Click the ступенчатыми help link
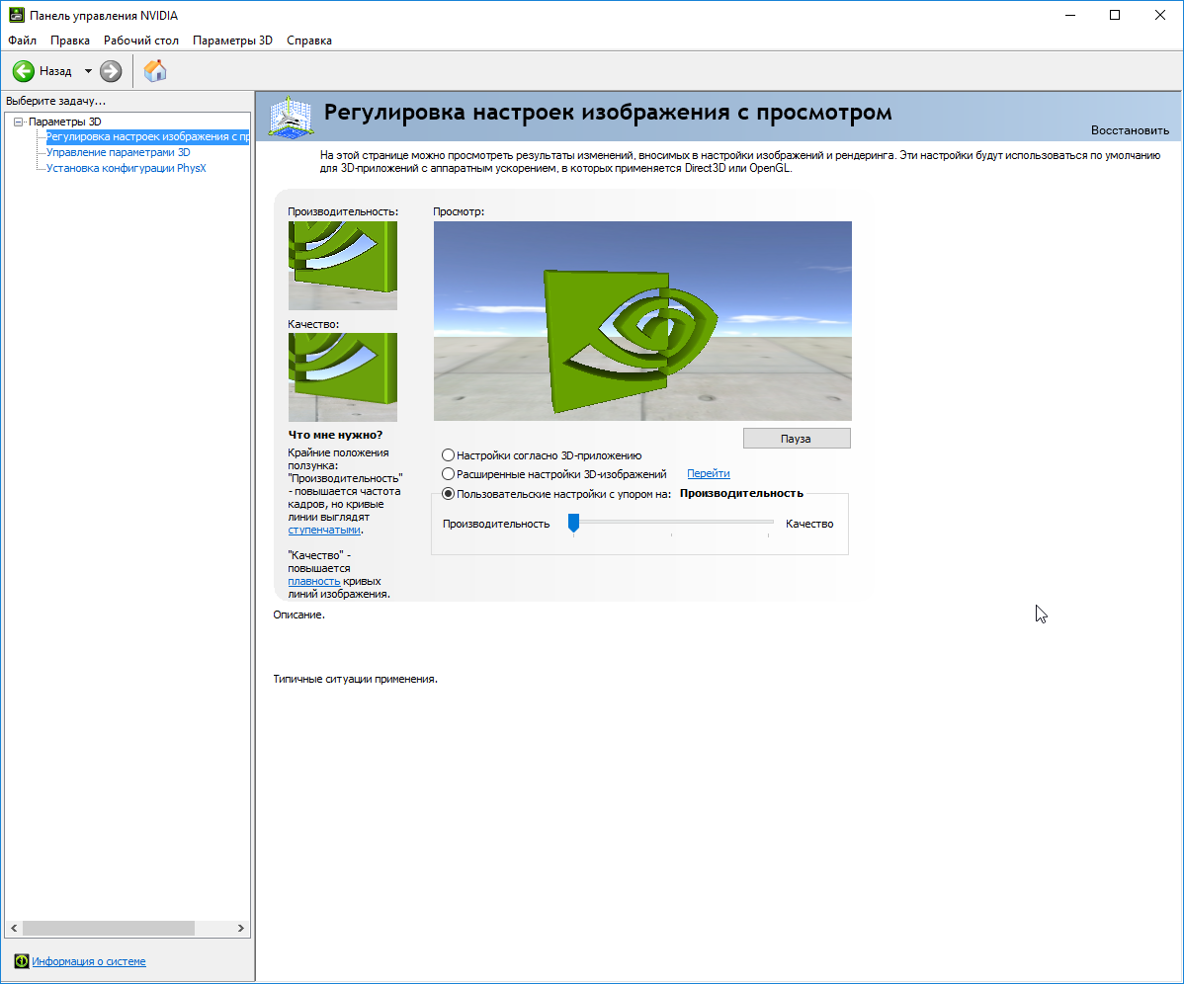 pos(324,530)
